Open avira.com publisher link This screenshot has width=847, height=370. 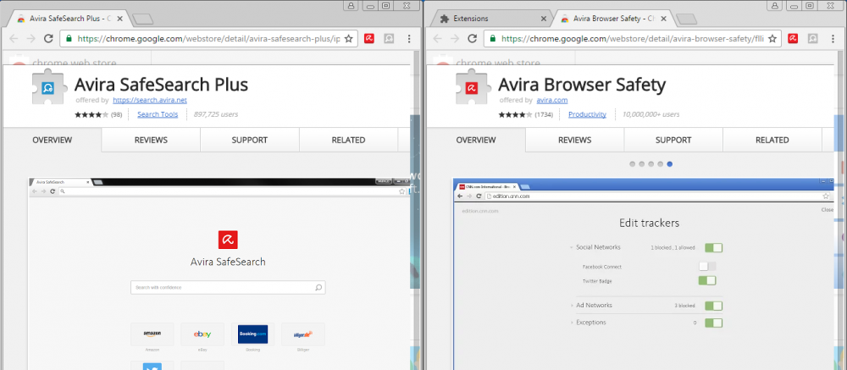[x=552, y=100]
